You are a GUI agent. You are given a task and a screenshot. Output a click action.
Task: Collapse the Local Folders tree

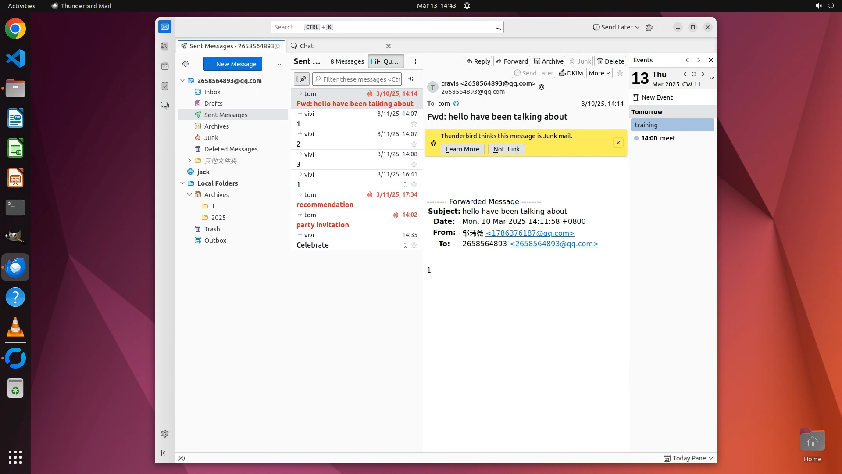(x=182, y=183)
